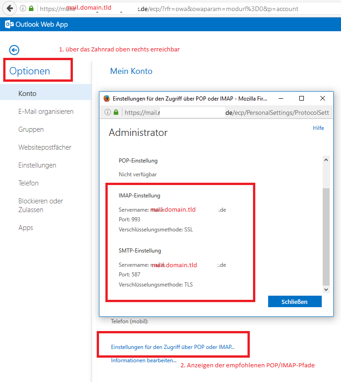Select Konto in the options sidebar
This screenshot has height=382, width=341.
tap(27, 94)
